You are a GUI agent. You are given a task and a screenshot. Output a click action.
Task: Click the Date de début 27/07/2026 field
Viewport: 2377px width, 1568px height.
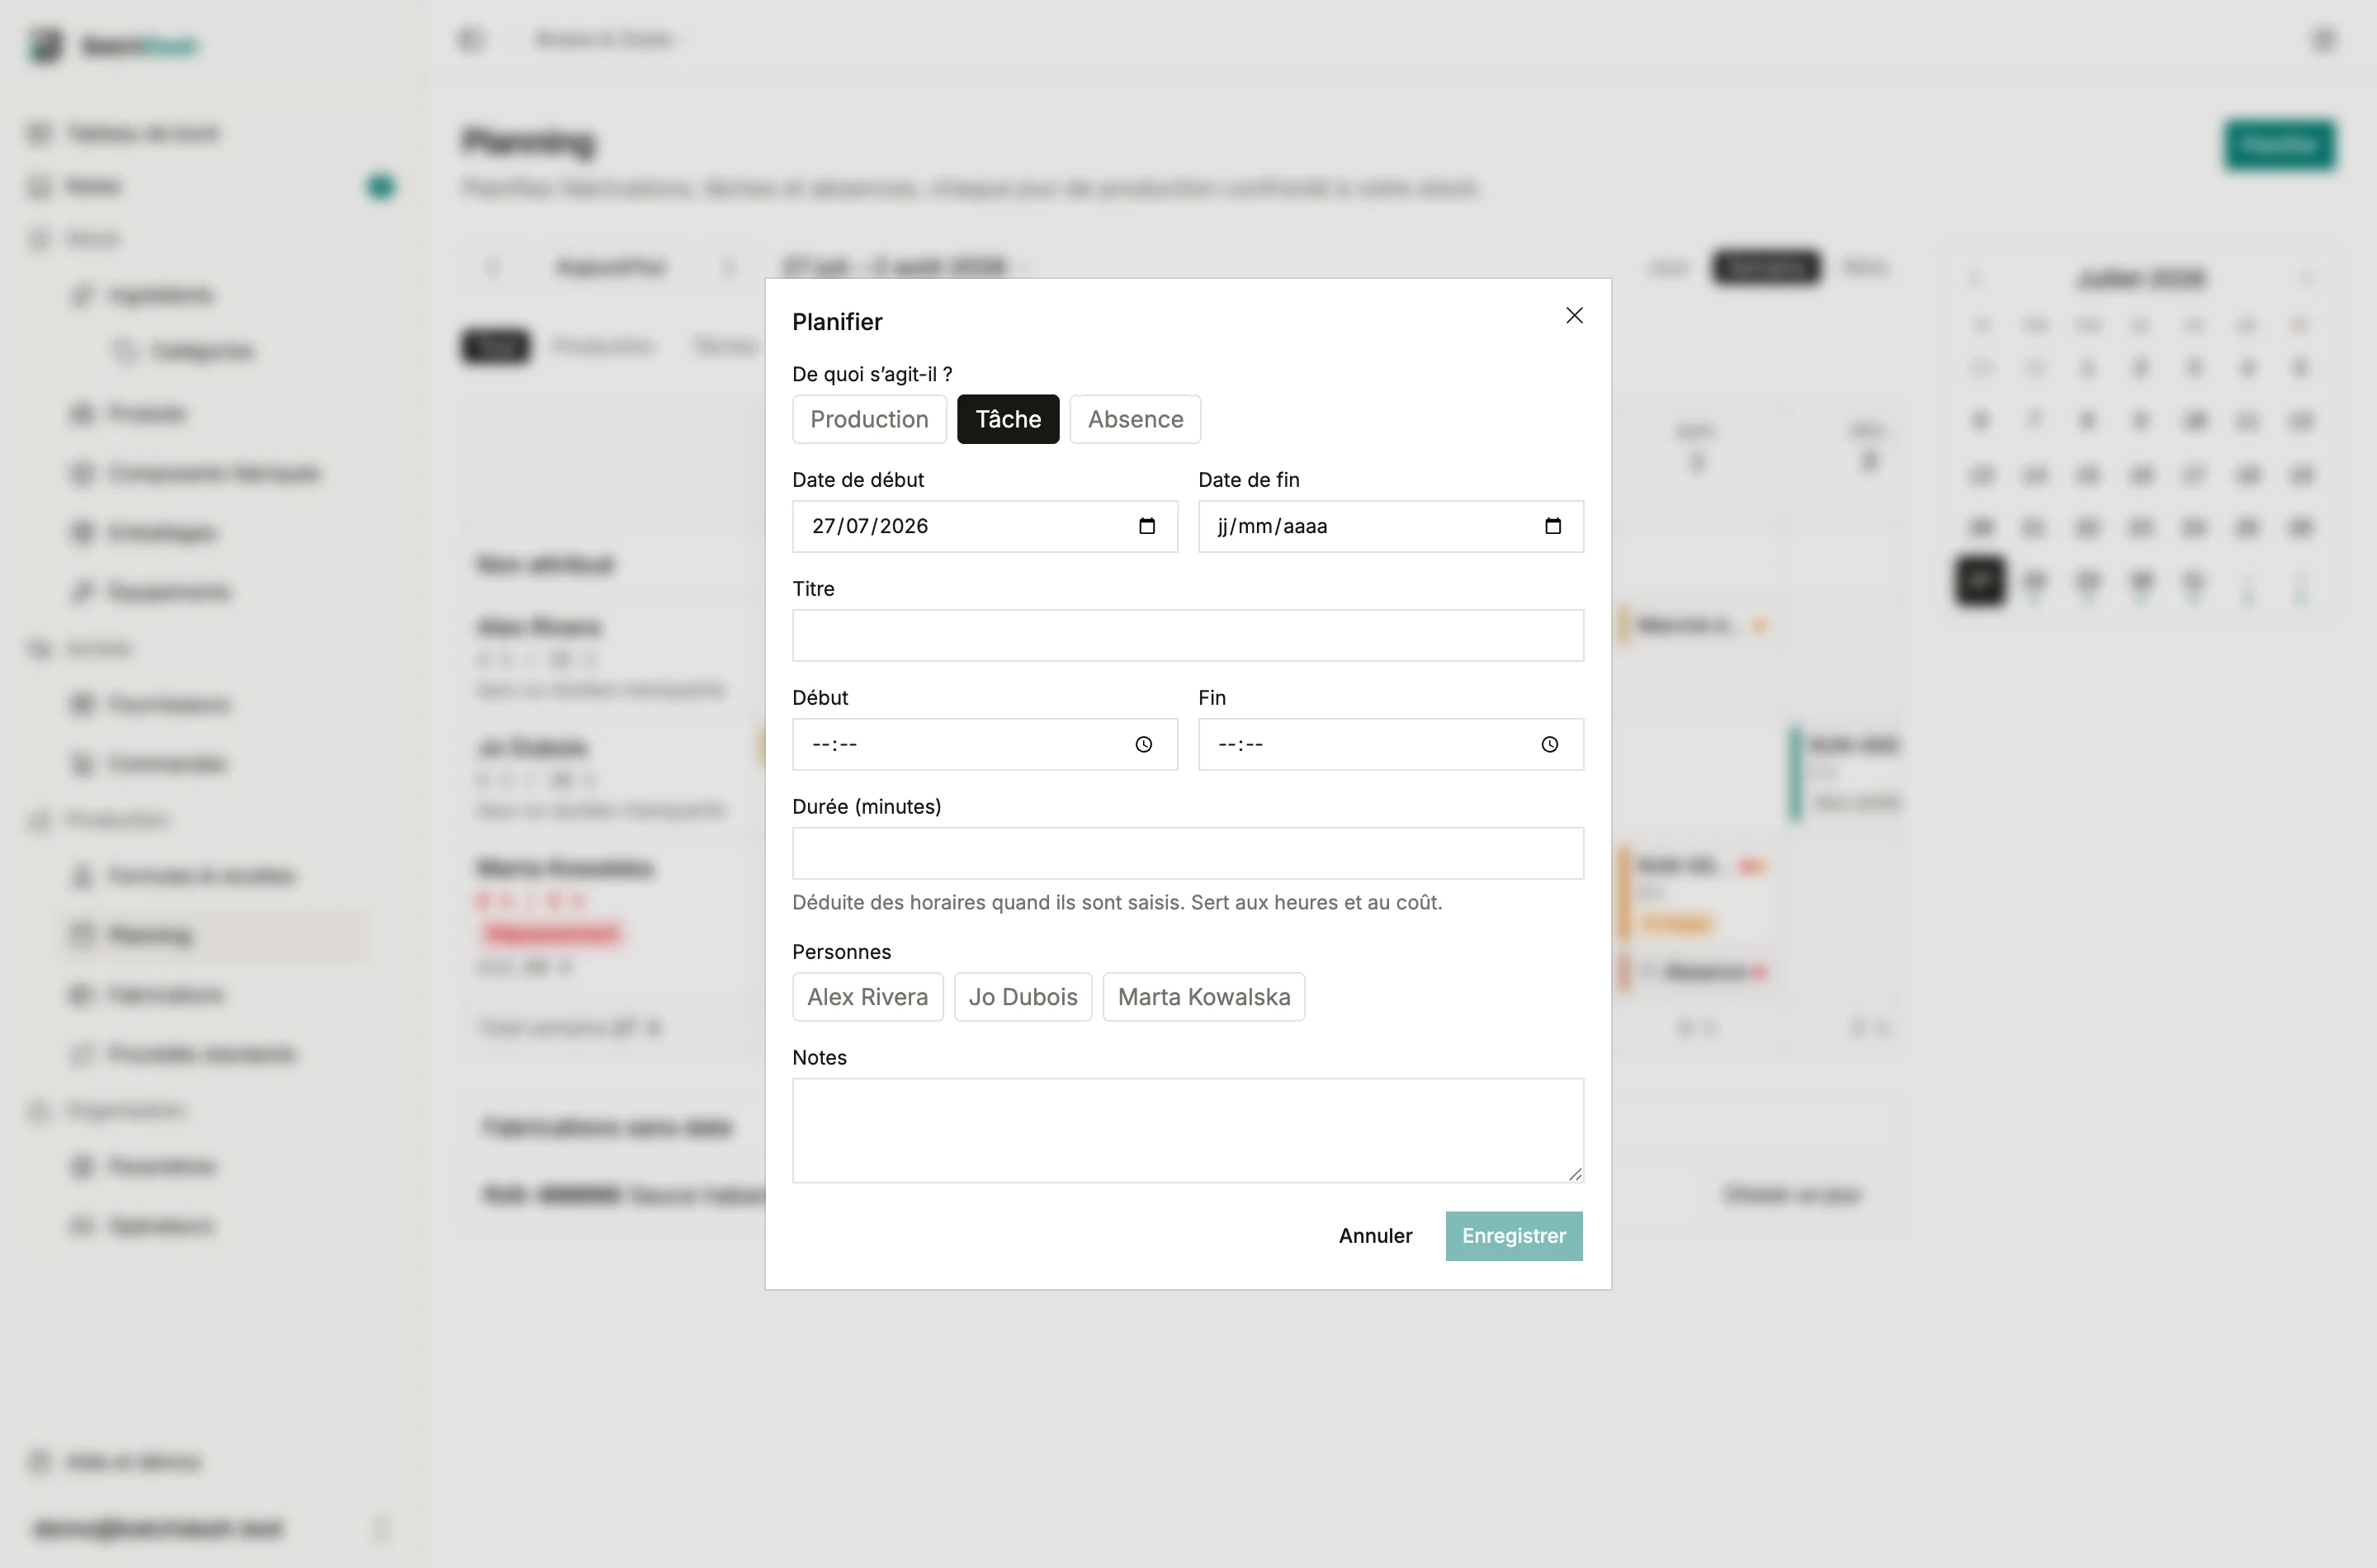[985, 526]
